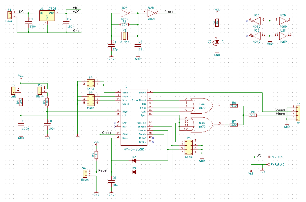Click the Tennis pin name on U3
This screenshot has width=306, height=202.
point(142,134)
